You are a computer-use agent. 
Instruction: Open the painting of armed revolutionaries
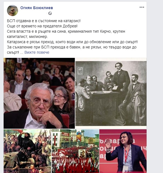tap(27, 151)
